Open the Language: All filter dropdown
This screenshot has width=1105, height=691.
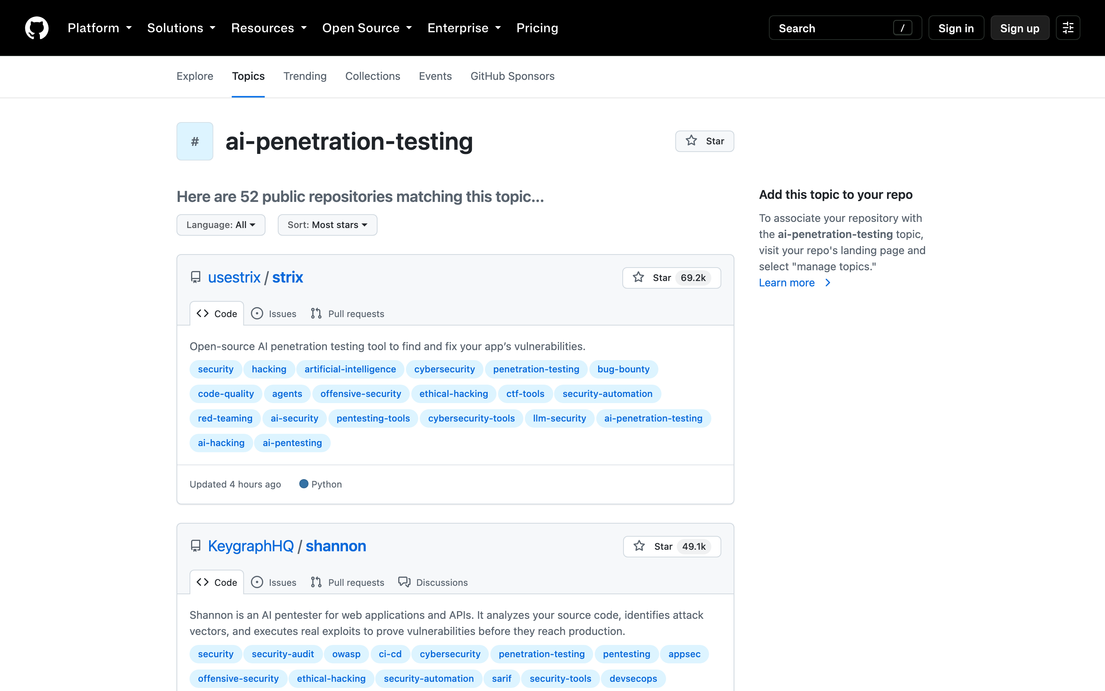click(221, 225)
